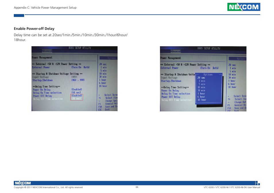This screenshot has width=274, height=193.
Task: Click BIOS SETUP UTILITY title in left photo
Action: pyautogui.click(x=80, y=48)
